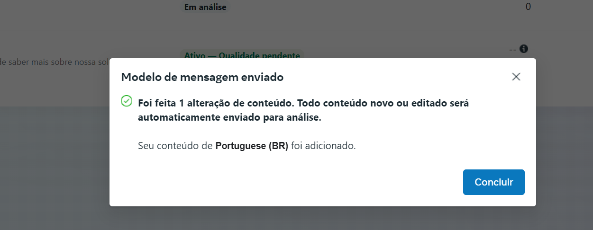Image resolution: width=593 pixels, height=230 pixels.
Task: Click the Foi feita 1 alteração message
Action: 303,103
